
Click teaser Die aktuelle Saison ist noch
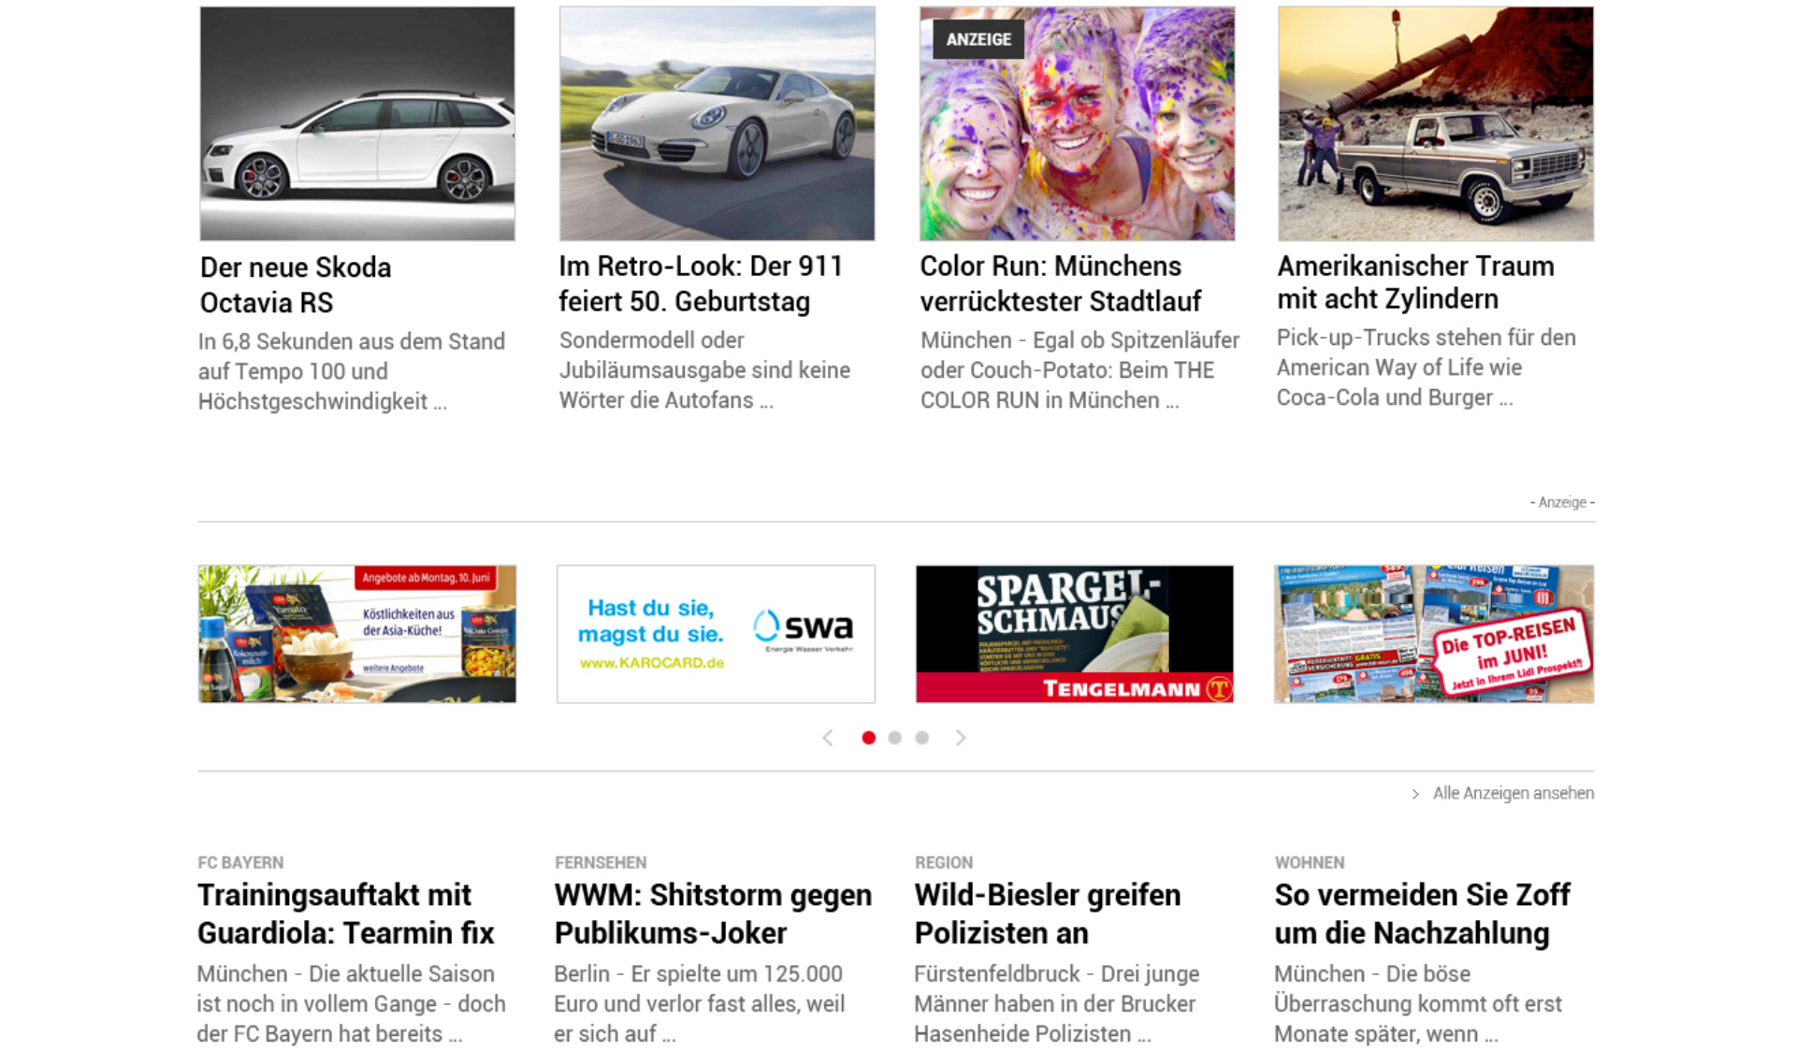[351, 1003]
